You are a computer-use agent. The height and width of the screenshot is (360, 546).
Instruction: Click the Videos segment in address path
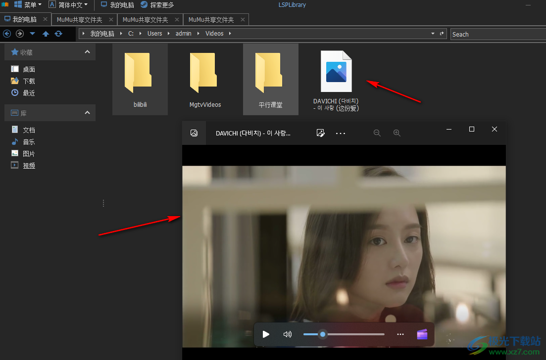(x=214, y=34)
